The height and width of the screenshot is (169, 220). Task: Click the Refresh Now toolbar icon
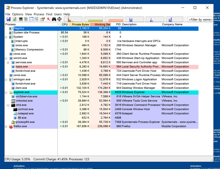coord(14,19)
